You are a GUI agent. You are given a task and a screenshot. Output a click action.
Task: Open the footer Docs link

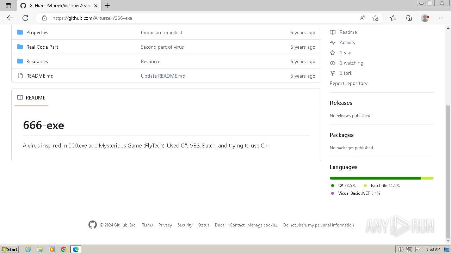tap(220, 225)
